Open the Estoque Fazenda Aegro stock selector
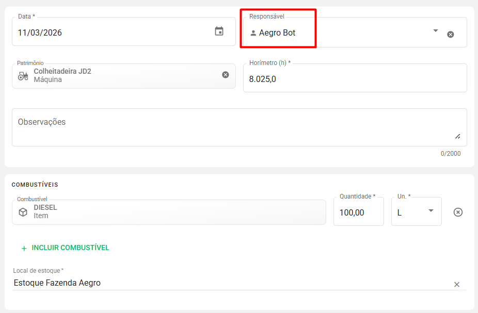The image size is (478, 313). 227,283
